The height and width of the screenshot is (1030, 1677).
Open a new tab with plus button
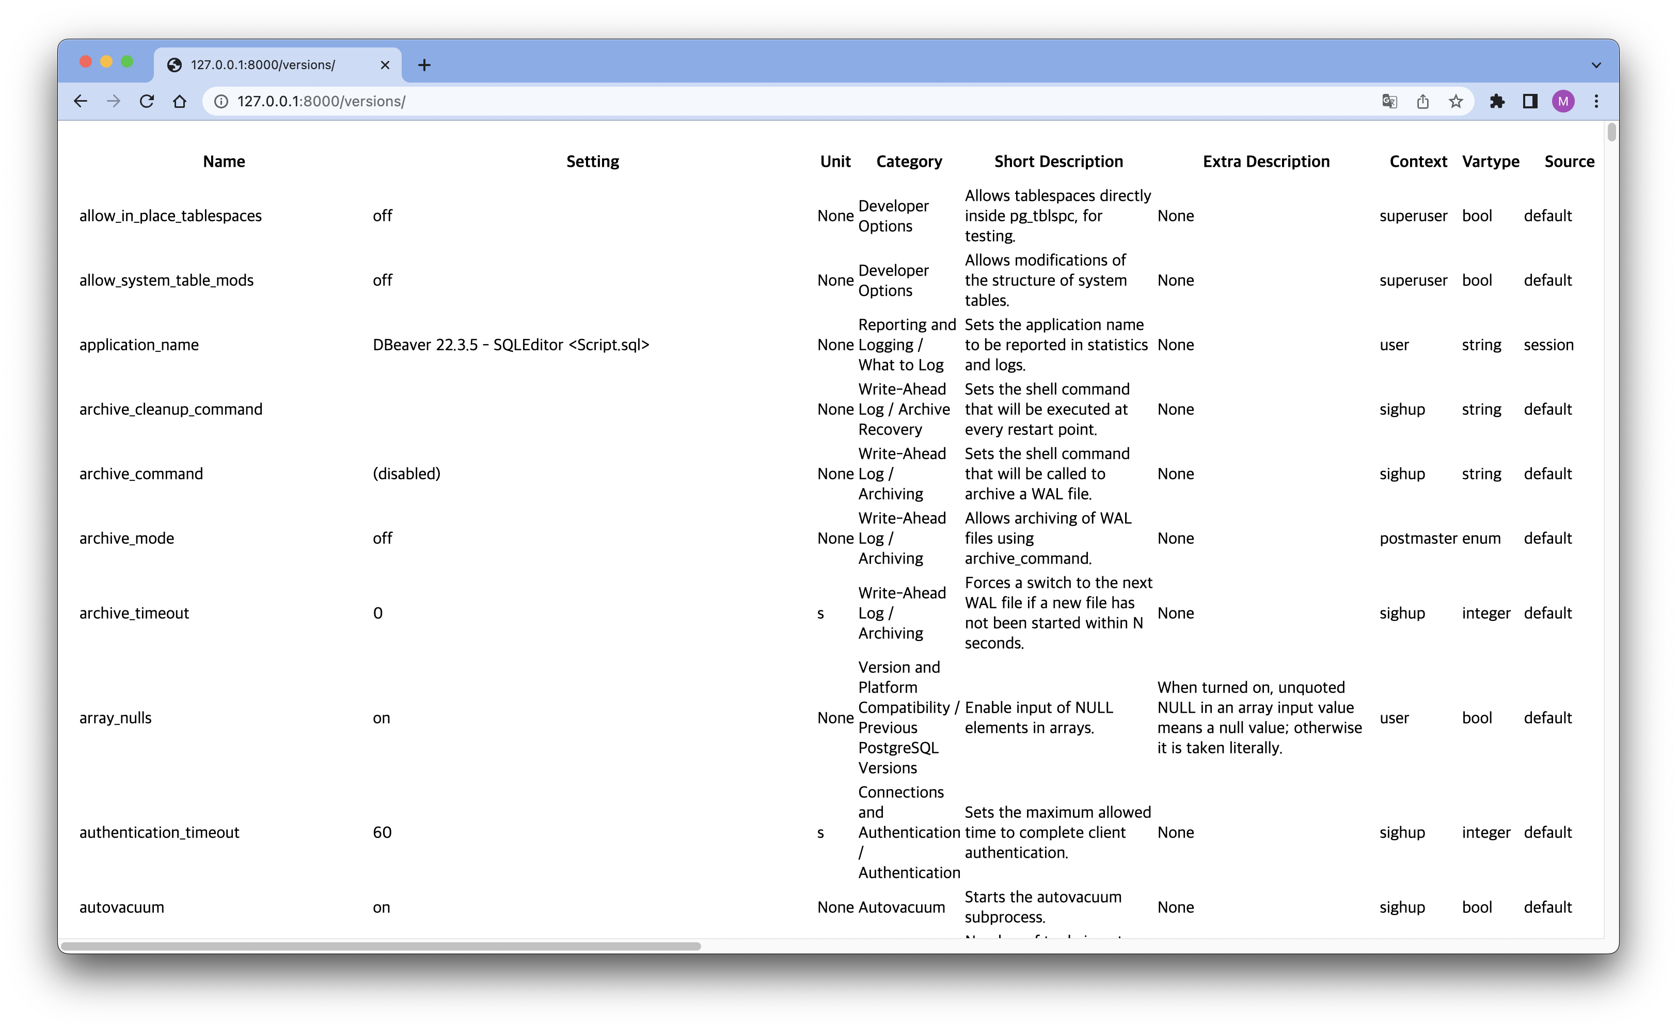tap(424, 65)
